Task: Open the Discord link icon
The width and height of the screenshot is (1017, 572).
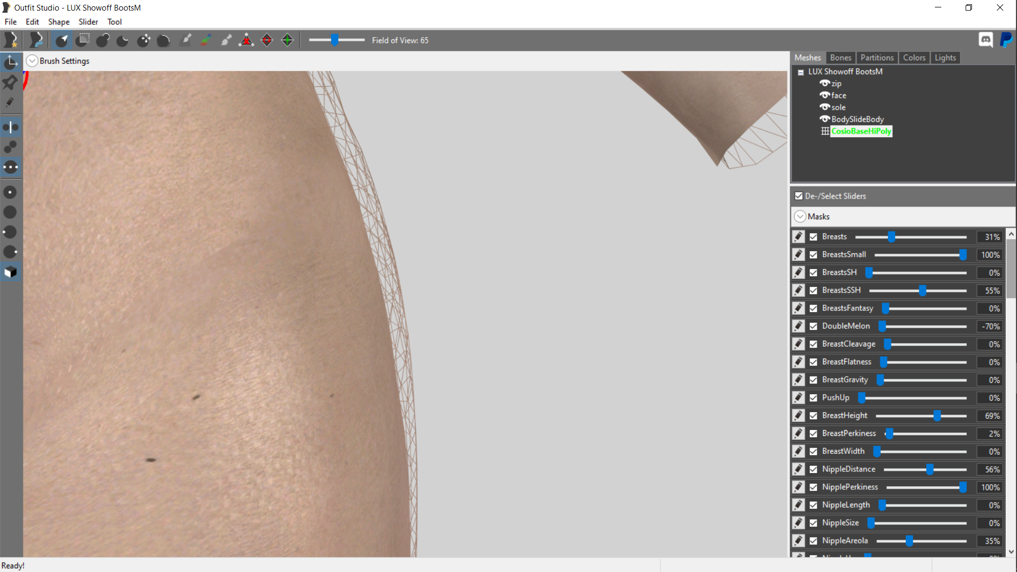Action: pos(986,40)
